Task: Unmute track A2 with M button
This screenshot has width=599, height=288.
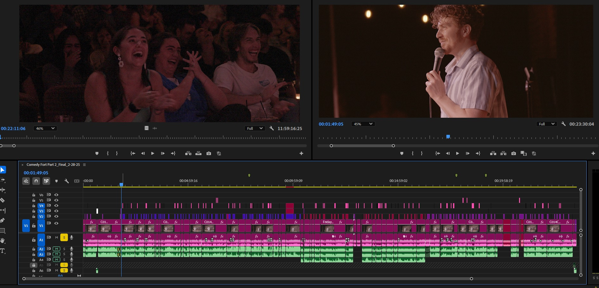Action: click(x=56, y=249)
